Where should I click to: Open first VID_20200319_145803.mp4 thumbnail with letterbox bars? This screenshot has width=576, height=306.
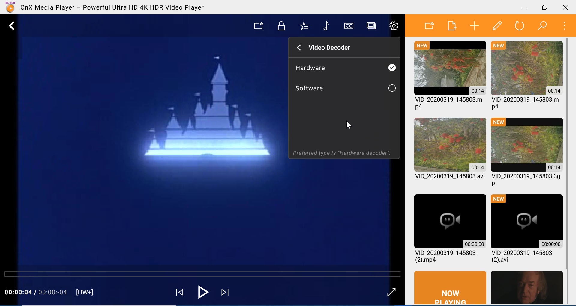point(450,68)
